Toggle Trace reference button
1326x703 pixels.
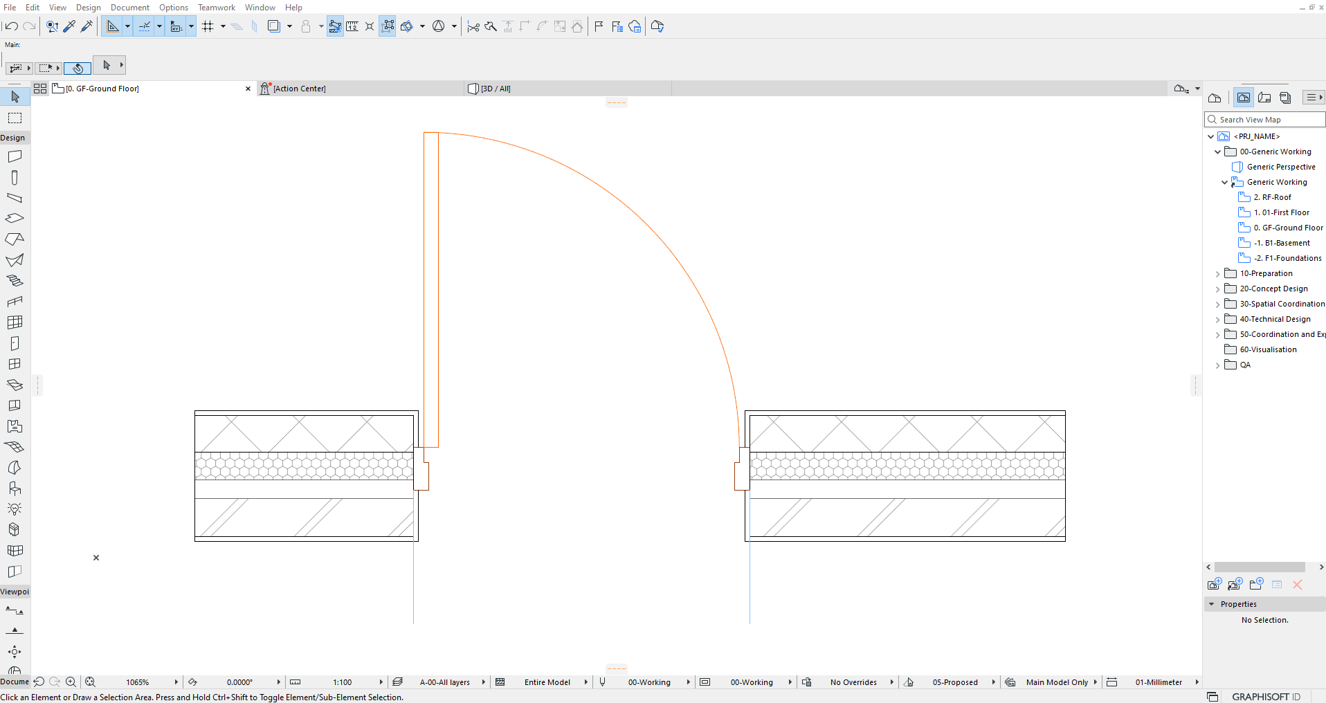click(274, 26)
